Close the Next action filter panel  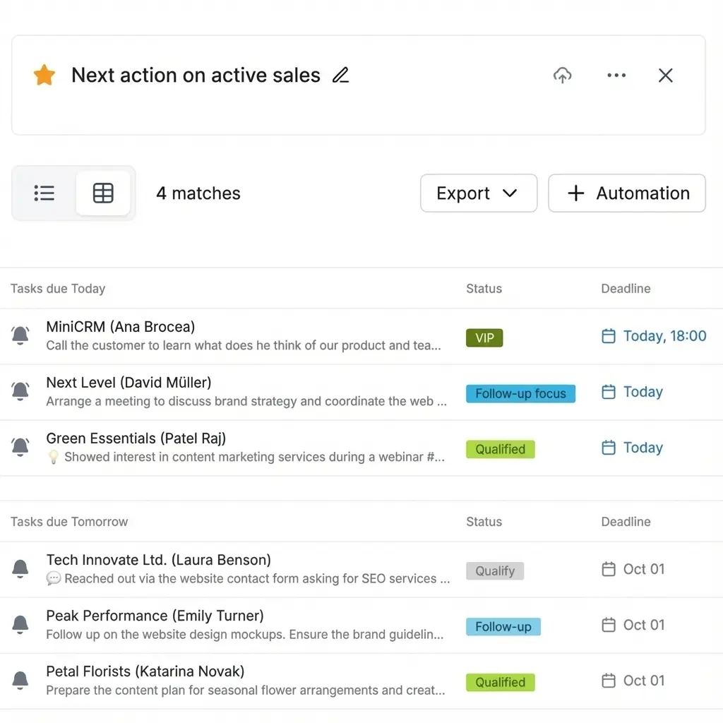[x=665, y=76]
